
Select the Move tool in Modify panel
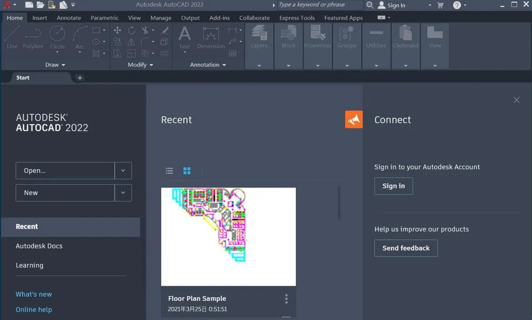(x=117, y=30)
